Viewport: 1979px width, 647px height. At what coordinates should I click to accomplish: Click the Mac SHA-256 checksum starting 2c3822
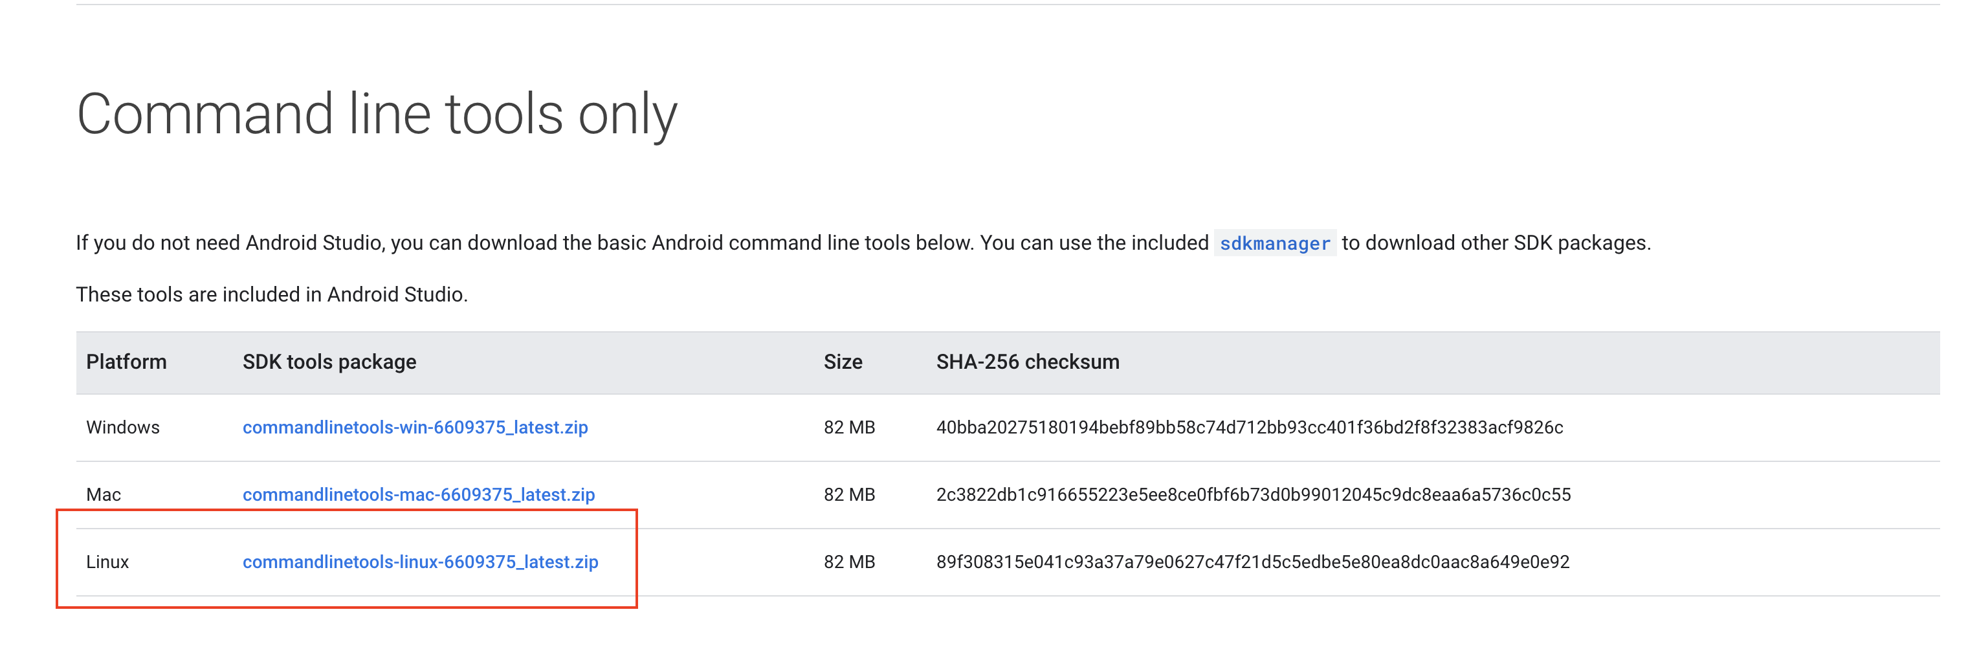coord(1252,495)
